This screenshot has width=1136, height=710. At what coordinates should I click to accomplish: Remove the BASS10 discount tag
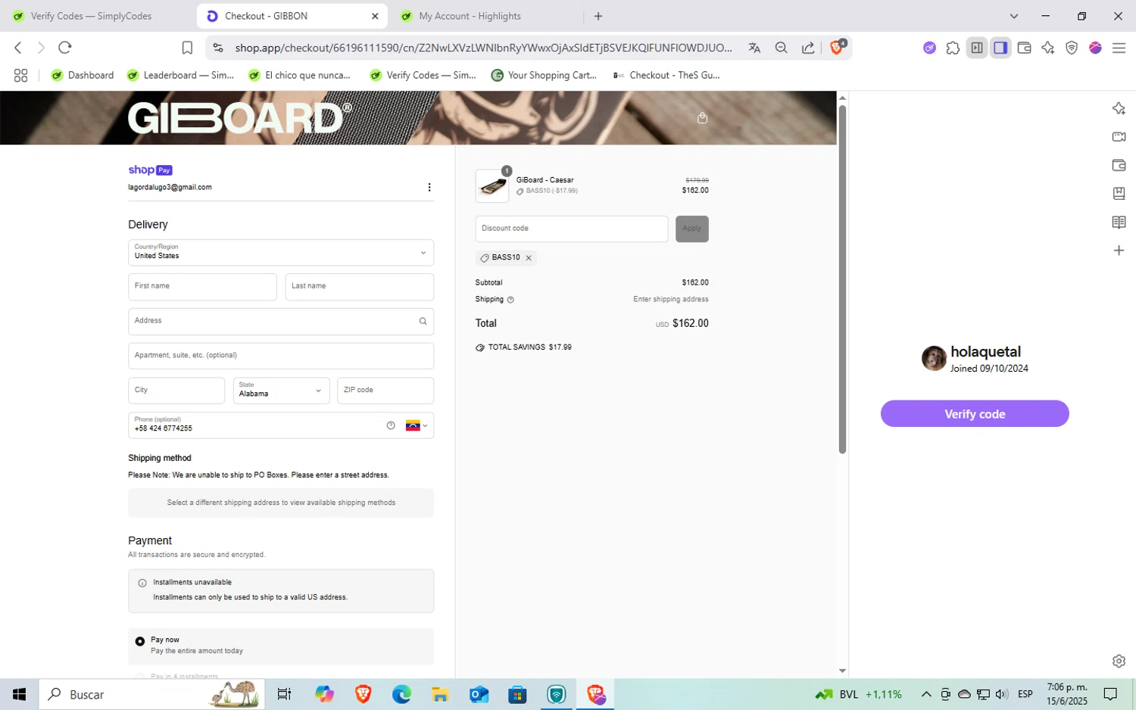click(x=529, y=258)
